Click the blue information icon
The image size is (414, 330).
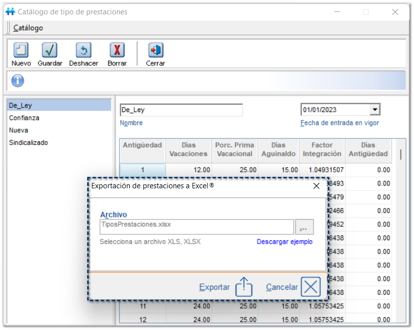coord(17,81)
